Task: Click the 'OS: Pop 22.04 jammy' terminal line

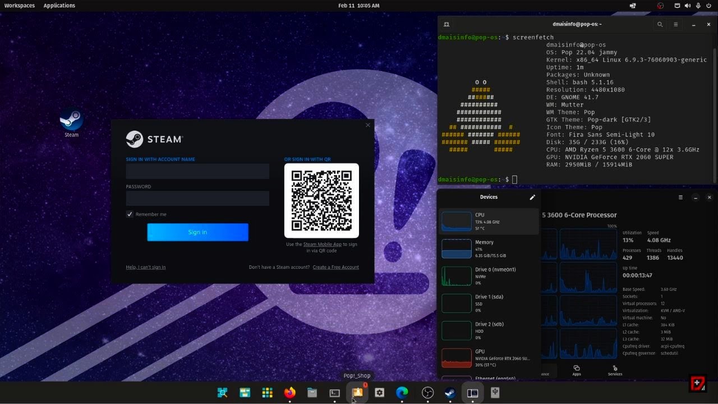Action: click(582, 52)
